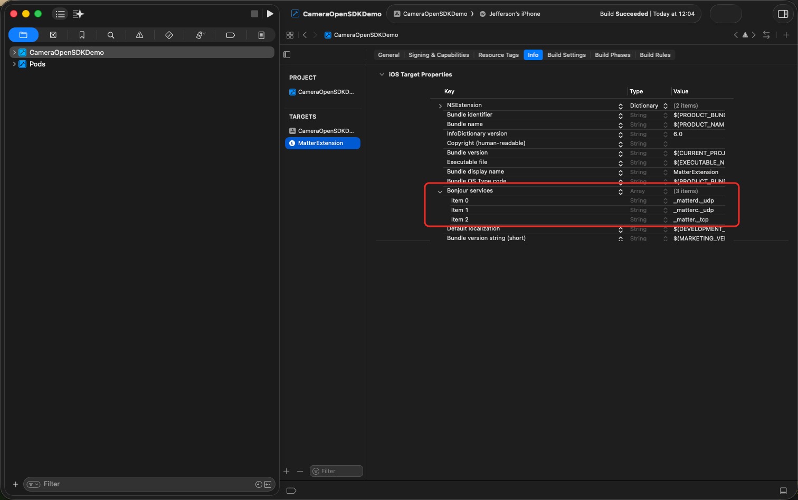Collapse the Bonjour services array
This screenshot has width=798, height=500.
(440, 191)
